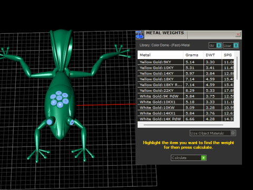Click the Metal Weights flask icon
This screenshot has width=253, height=190.
click(x=140, y=35)
